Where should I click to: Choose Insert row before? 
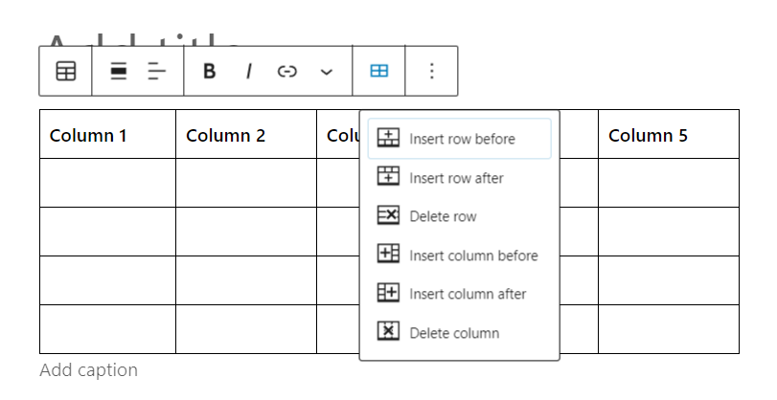click(x=460, y=139)
